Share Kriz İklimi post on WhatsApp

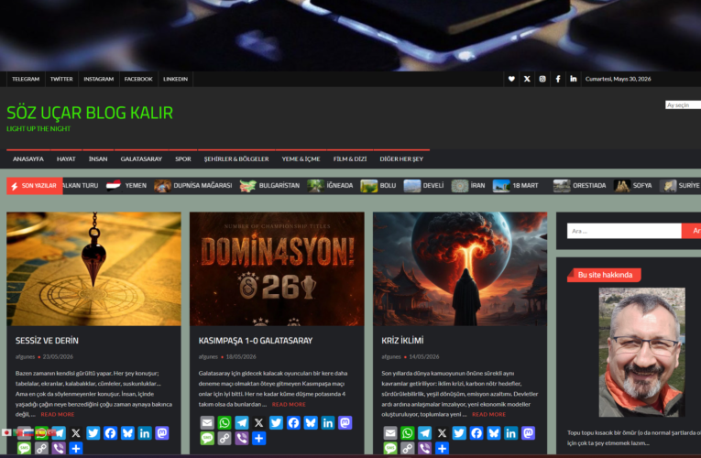click(x=407, y=433)
